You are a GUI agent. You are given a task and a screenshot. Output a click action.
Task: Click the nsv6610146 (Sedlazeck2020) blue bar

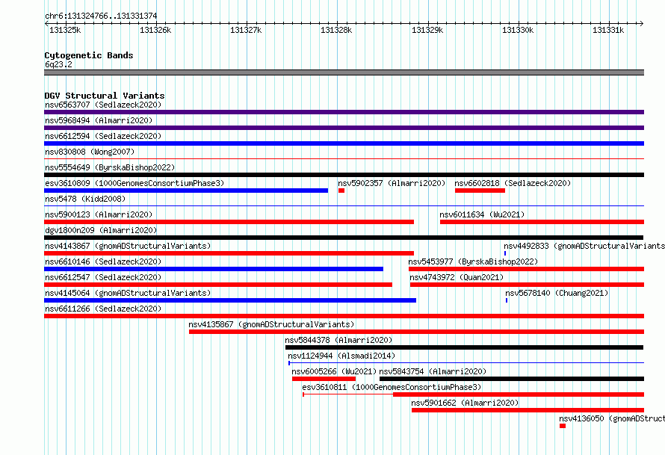point(214,269)
